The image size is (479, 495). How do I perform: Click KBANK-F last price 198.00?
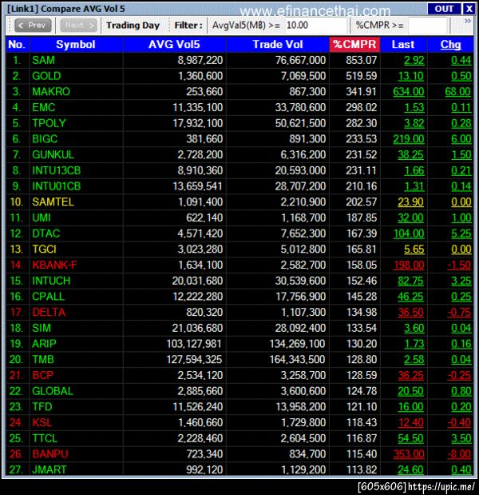point(409,265)
